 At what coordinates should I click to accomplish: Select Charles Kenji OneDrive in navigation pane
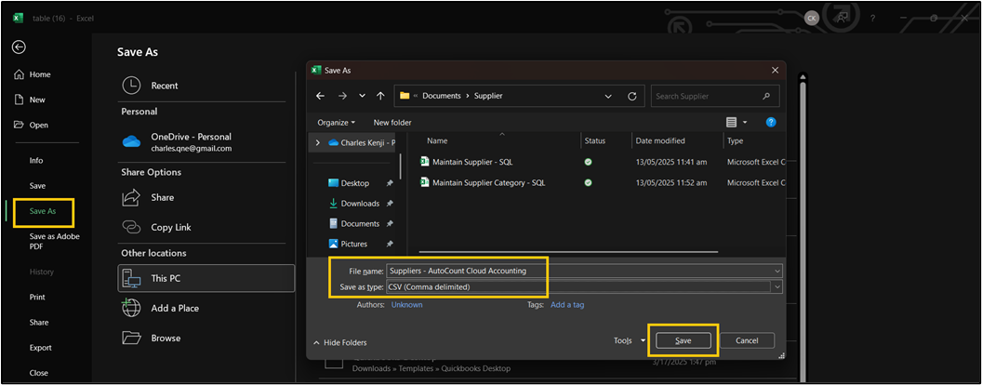point(362,142)
